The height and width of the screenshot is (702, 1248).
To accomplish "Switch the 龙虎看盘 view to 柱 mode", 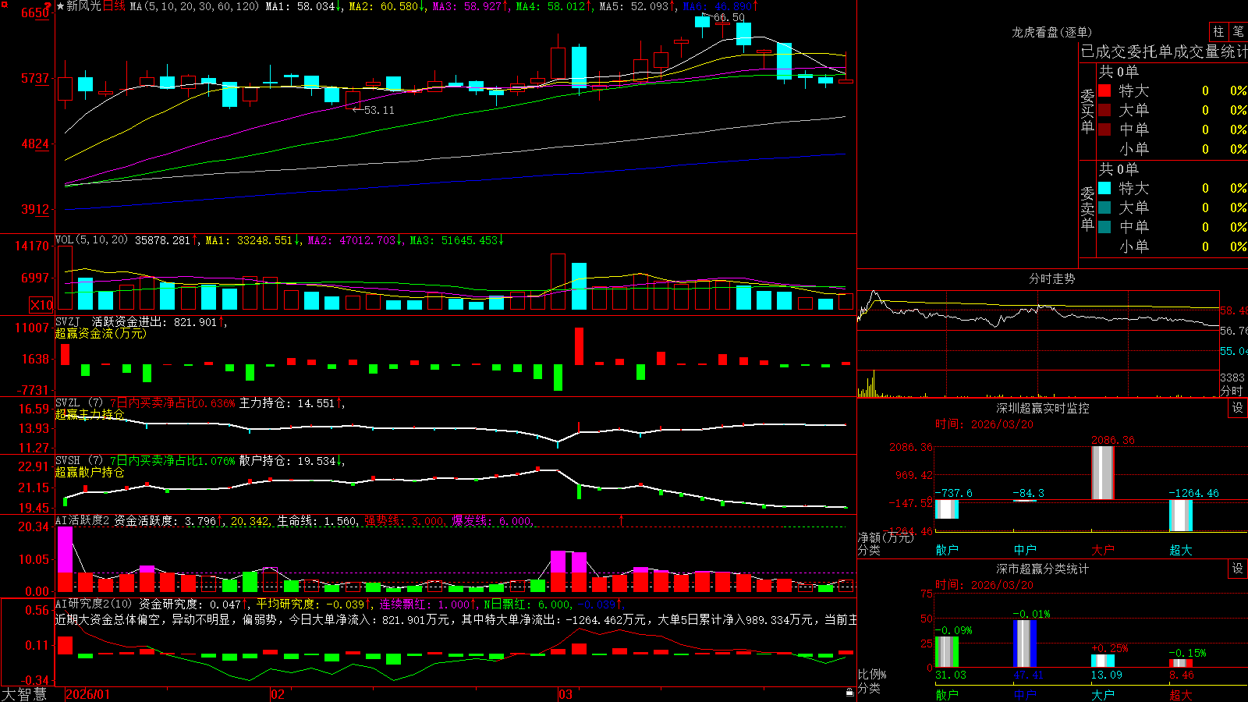I will coord(1218,31).
